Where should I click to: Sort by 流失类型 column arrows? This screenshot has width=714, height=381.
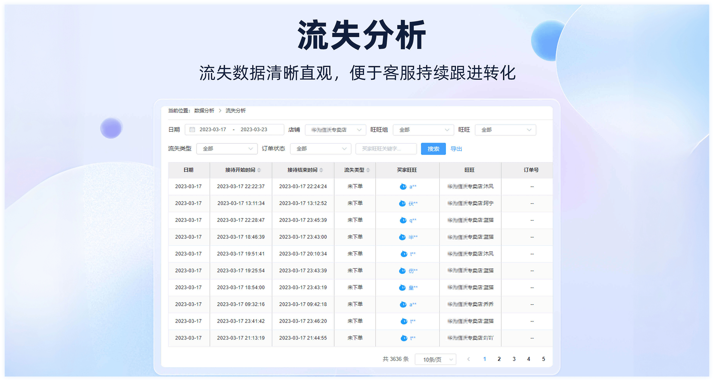click(368, 170)
